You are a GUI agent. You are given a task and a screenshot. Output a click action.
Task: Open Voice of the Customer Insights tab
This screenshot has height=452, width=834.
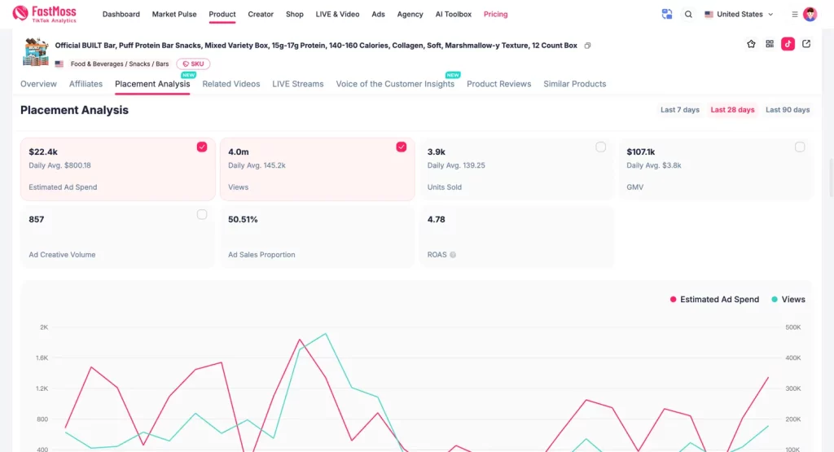pos(395,84)
